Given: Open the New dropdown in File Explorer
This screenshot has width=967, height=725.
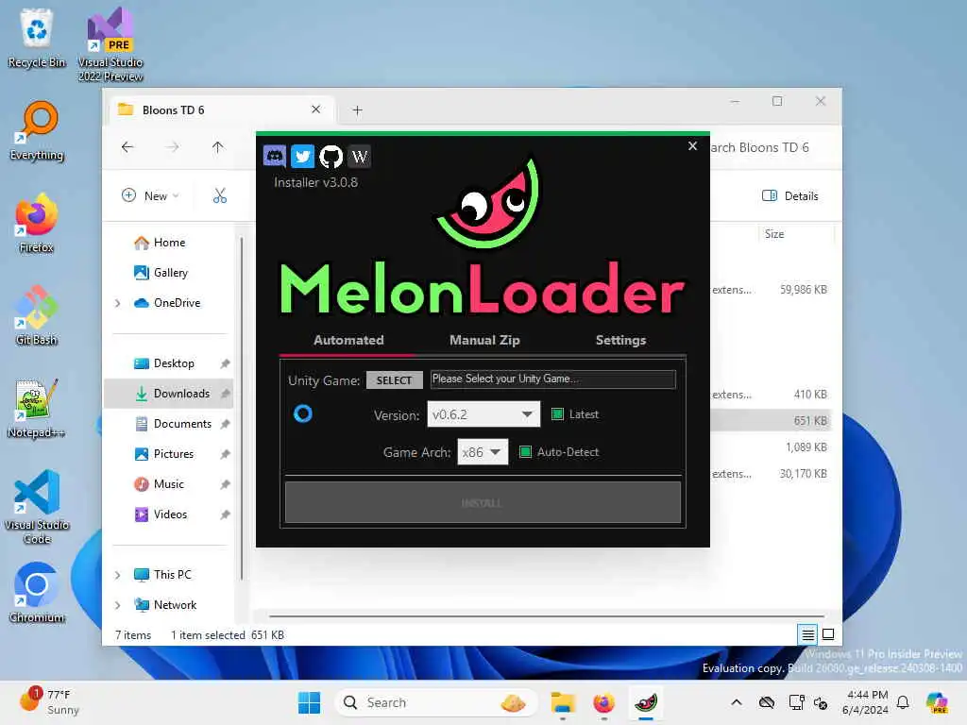Looking at the screenshot, I should click(150, 196).
